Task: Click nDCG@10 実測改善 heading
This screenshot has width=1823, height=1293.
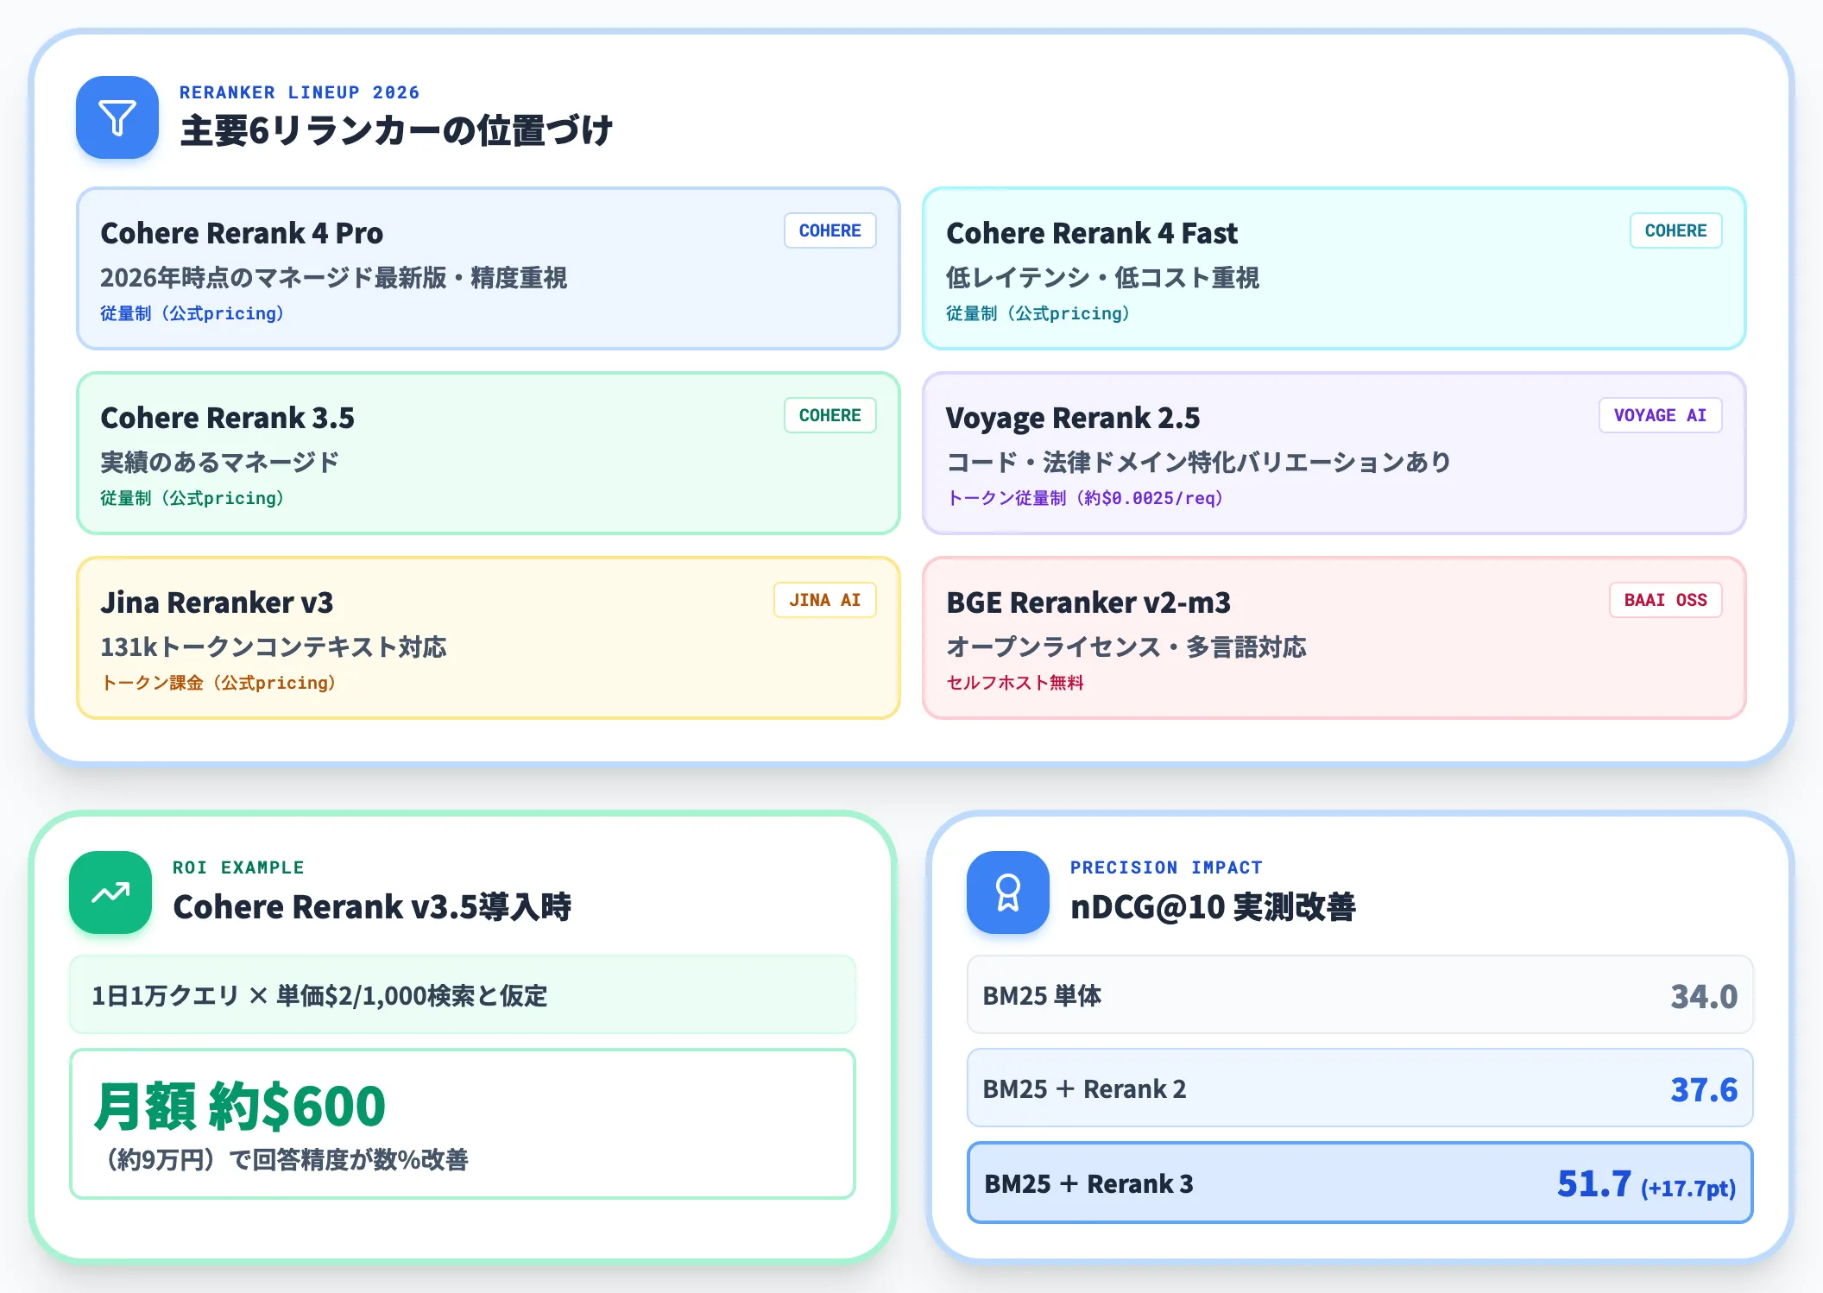Action: (x=1213, y=907)
